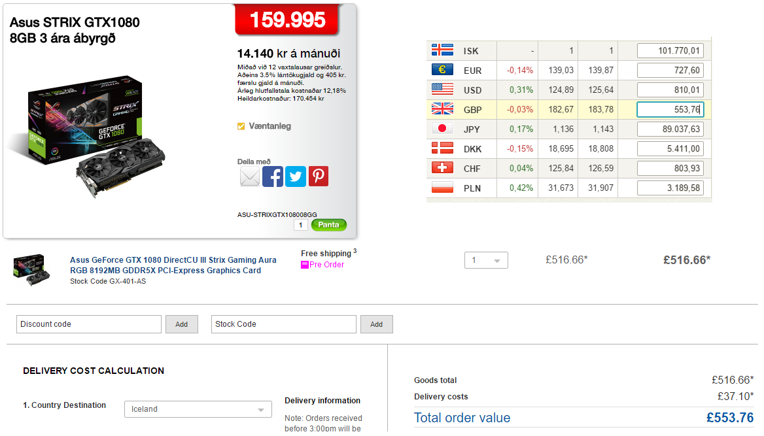Click the United Kingdom flag icon
Screen dimensions: 764x436
442,109
